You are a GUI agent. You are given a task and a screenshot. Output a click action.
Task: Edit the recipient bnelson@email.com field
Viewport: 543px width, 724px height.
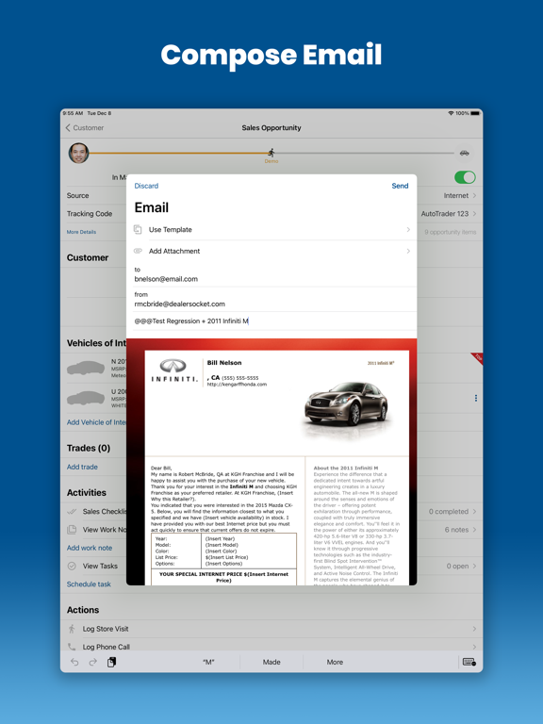(x=271, y=279)
